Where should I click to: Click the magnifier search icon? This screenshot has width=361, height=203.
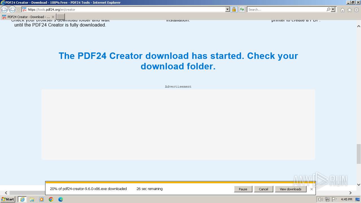(328, 9)
